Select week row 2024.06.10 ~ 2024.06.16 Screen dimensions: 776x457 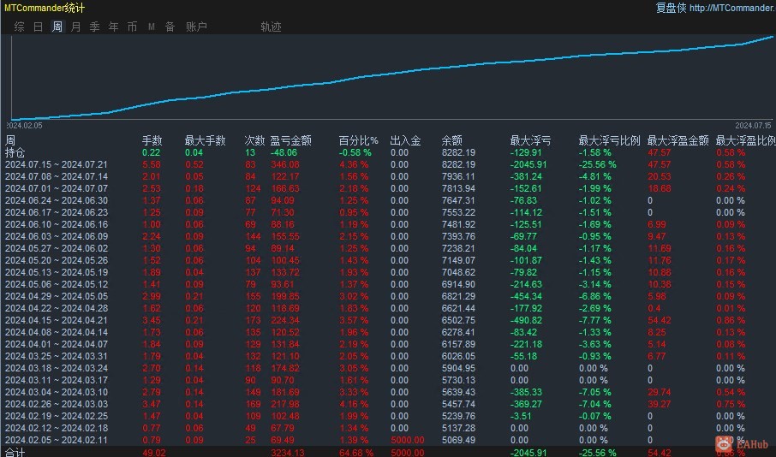click(388, 224)
